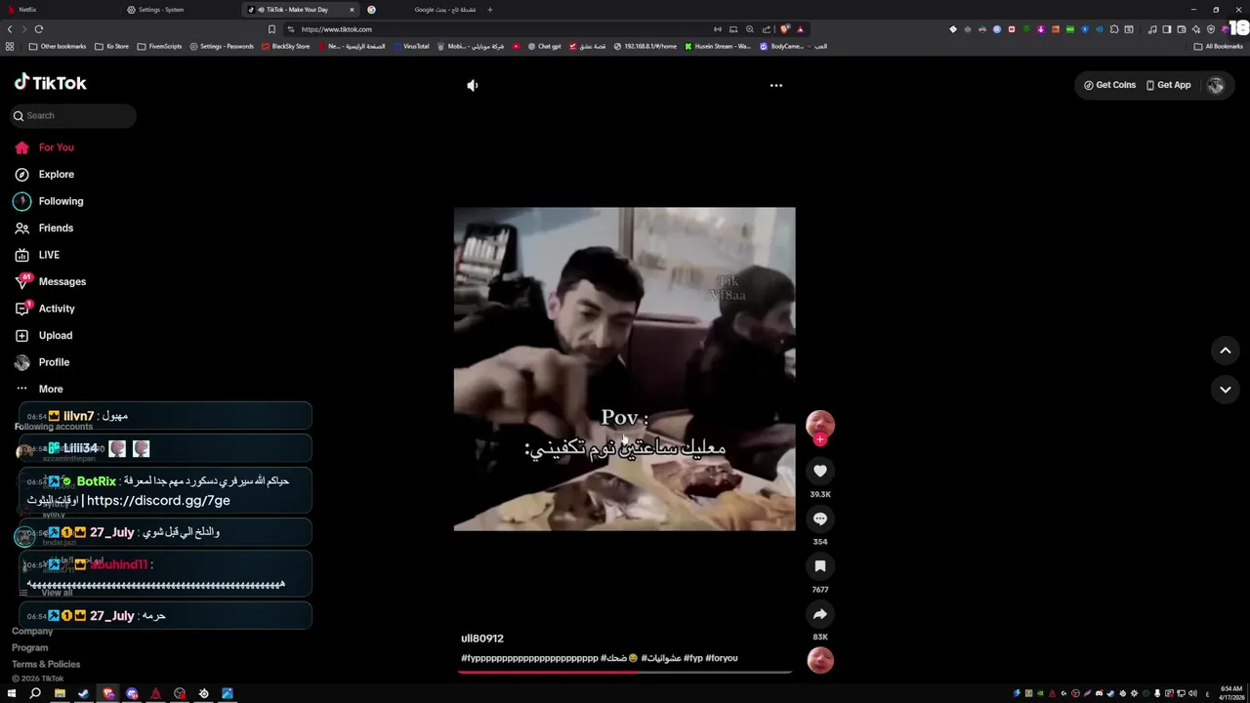Switch to the Netflix browser tab

click(59, 10)
